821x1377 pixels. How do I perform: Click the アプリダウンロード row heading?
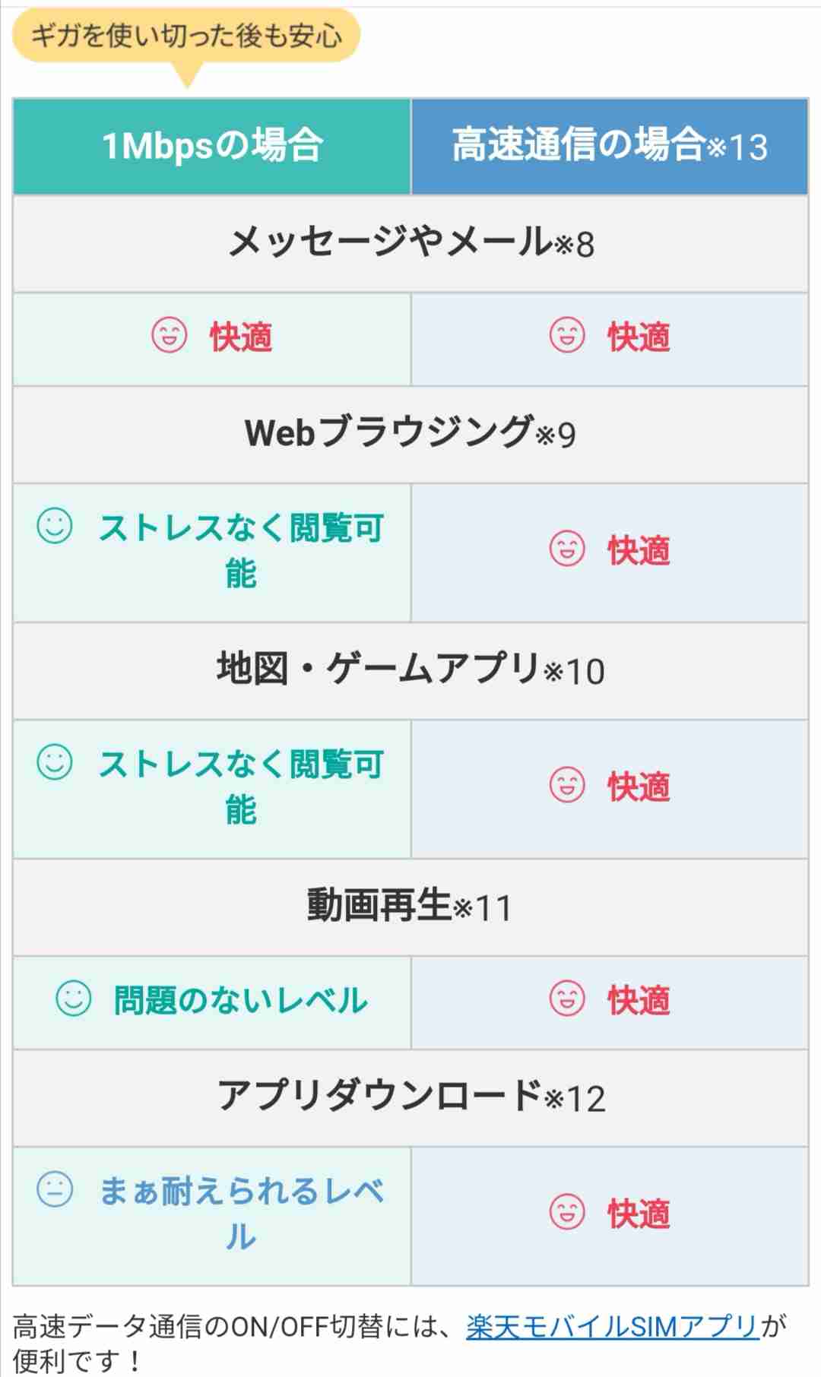(x=410, y=1097)
